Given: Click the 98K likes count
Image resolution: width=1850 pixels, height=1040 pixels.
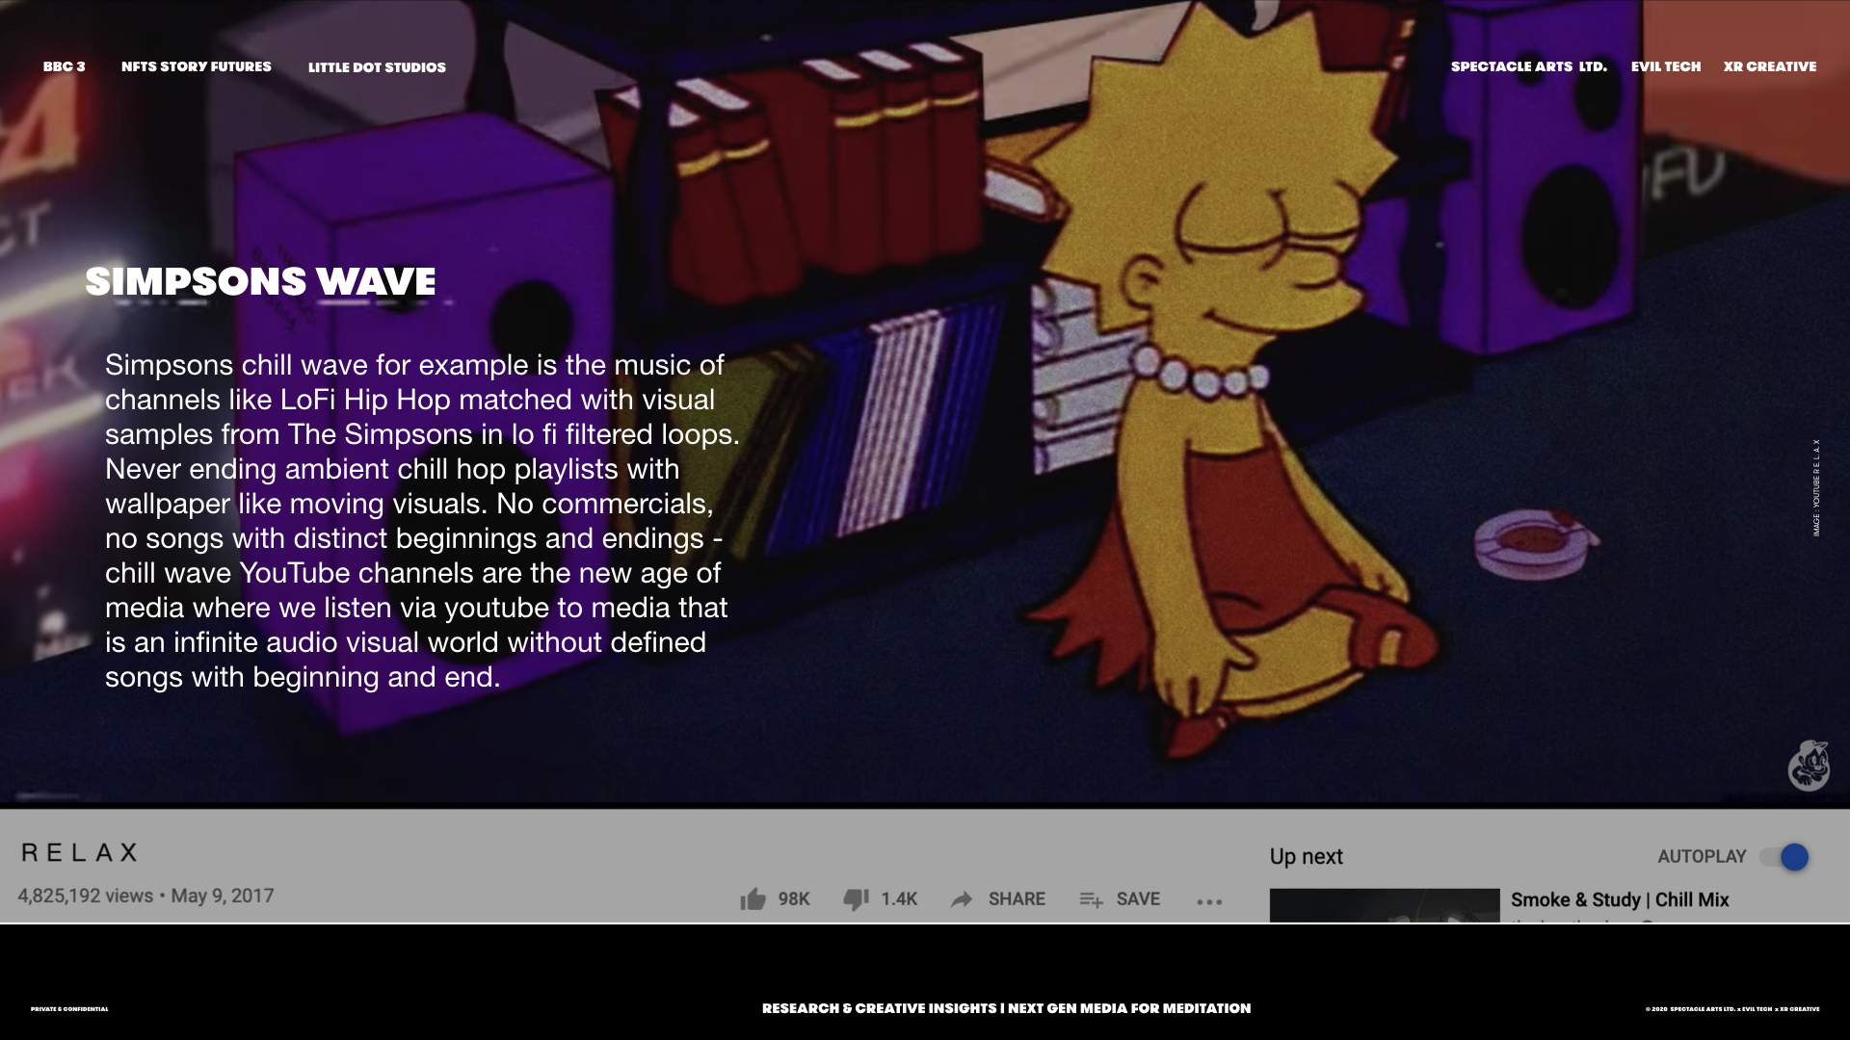Looking at the screenshot, I should point(794,898).
